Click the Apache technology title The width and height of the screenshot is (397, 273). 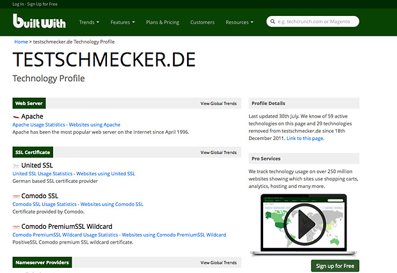click(32, 116)
